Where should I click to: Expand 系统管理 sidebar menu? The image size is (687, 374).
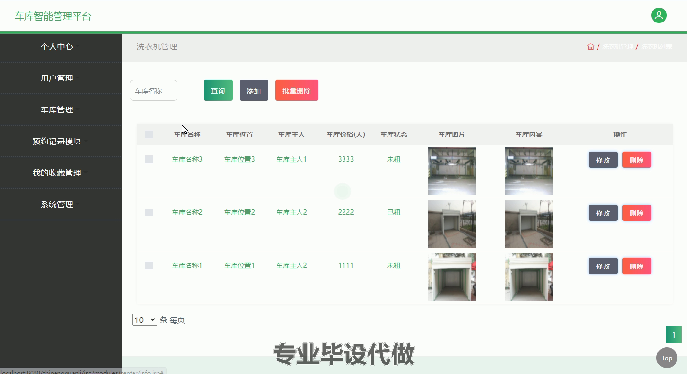tap(61, 205)
